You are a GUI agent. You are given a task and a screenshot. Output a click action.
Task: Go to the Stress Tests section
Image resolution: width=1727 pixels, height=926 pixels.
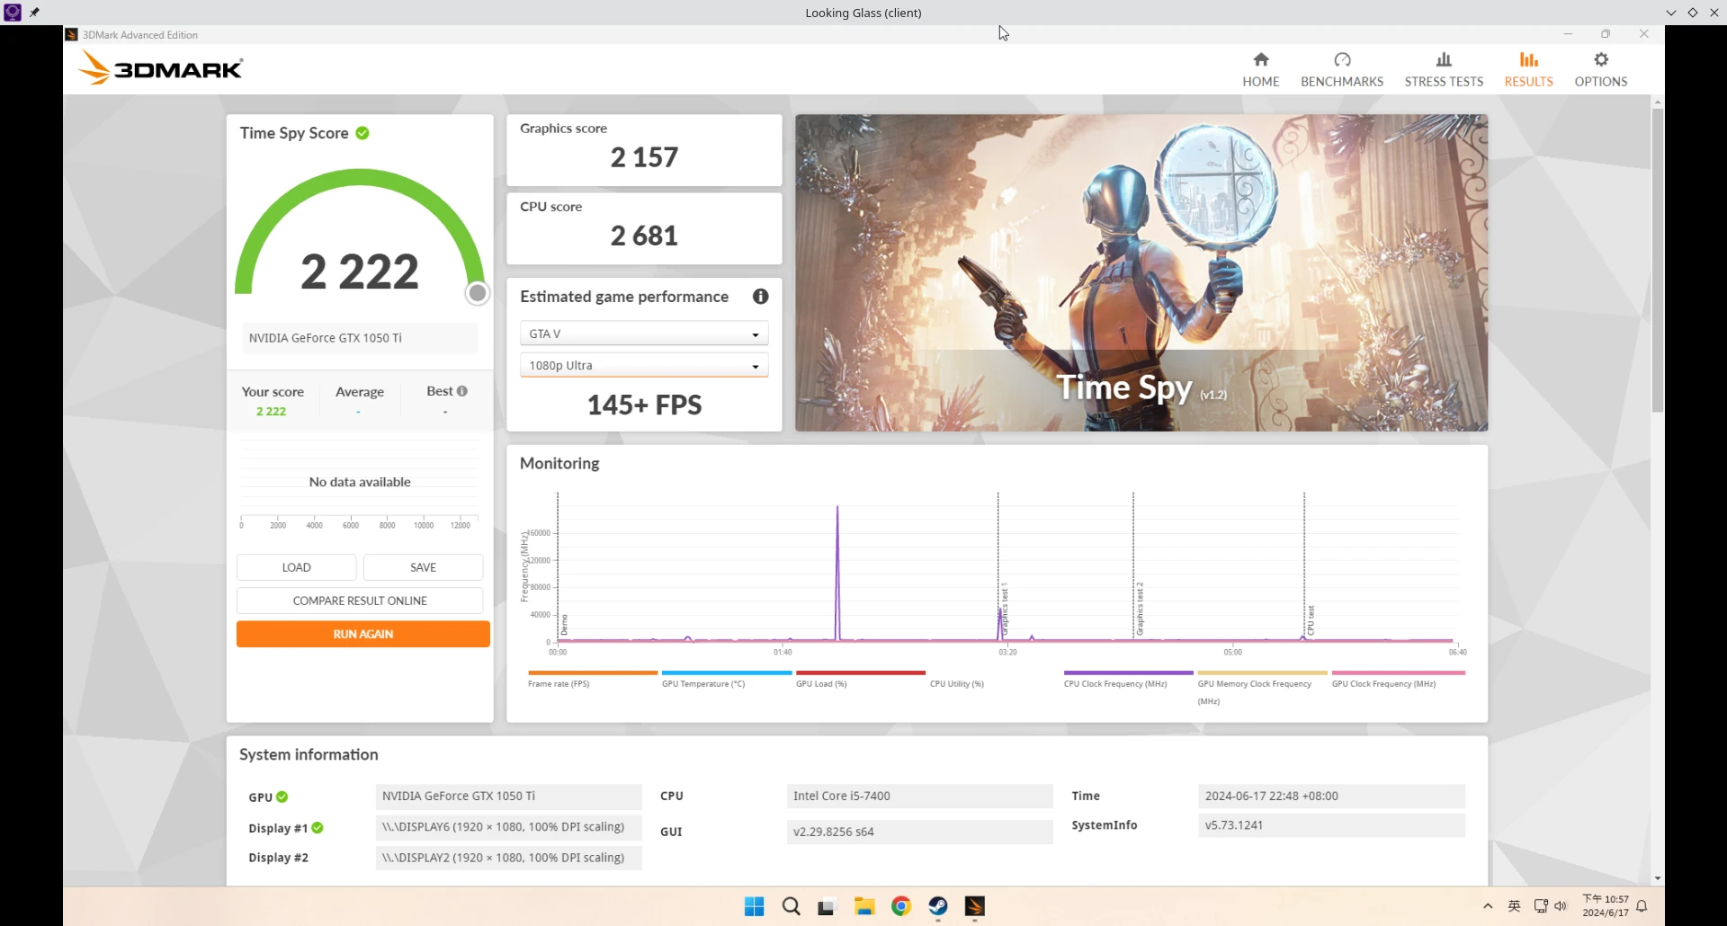1443,69
